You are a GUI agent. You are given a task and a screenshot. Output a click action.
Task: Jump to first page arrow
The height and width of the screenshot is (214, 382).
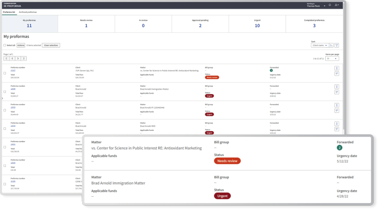coord(6,58)
